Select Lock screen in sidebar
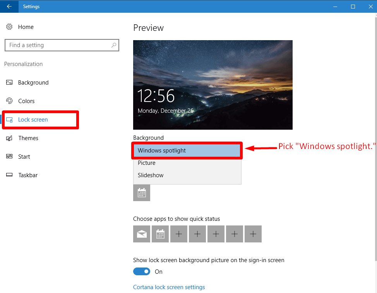The height and width of the screenshot is (293, 377). click(x=33, y=120)
